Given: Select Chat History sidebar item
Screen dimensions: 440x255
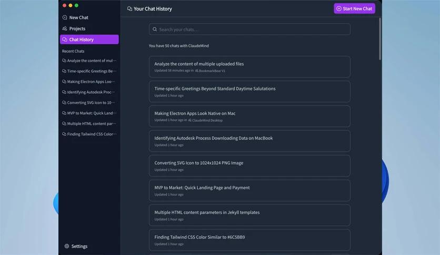Looking at the screenshot, I should click(89, 40).
